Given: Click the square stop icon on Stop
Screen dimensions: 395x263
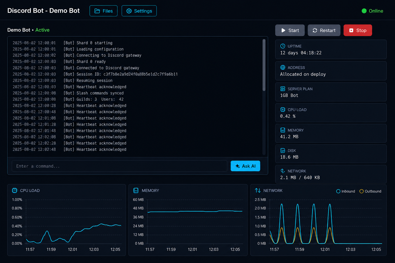Looking at the screenshot, I should (351, 30).
